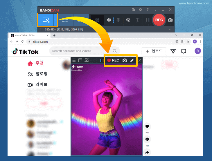
Task: Open the 라이브 Live section
Action: [37, 84]
